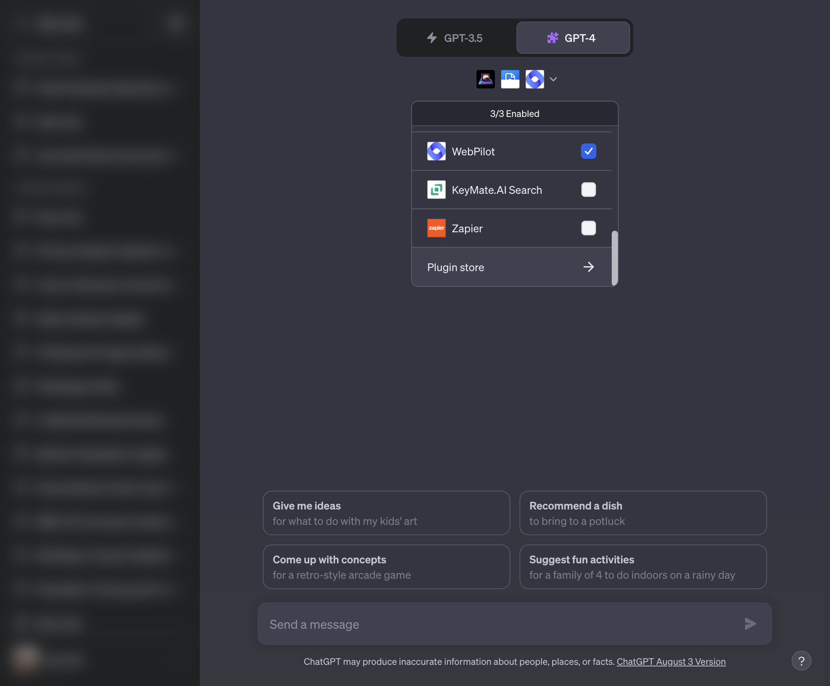Open the Plugin store
830x686 pixels.
tap(511, 267)
